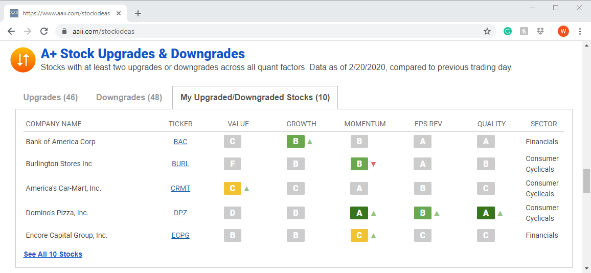
Task: Click Domino's Pizza, Inc. company name
Action: pos(57,213)
